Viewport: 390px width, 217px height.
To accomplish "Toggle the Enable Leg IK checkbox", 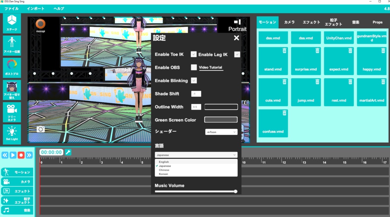I will [x=237, y=54].
